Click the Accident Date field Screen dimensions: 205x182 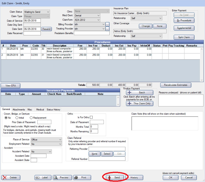[x=39, y=156]
